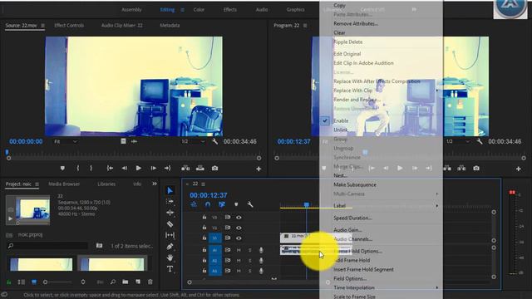Expand hidden Project panel tabs chevron

[x=155, y=184]
